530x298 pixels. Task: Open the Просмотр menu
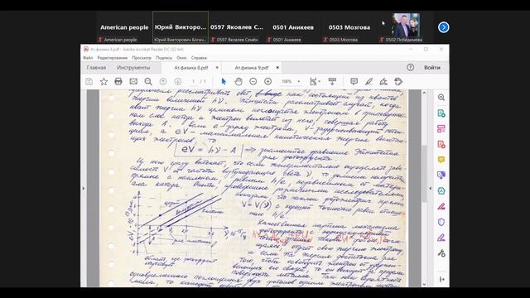[142, 58]
